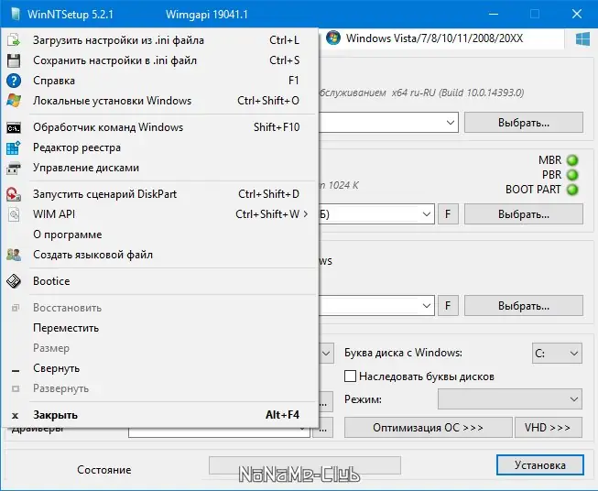Click the language file people icon
Screen dimensions: 598x491
14,255
